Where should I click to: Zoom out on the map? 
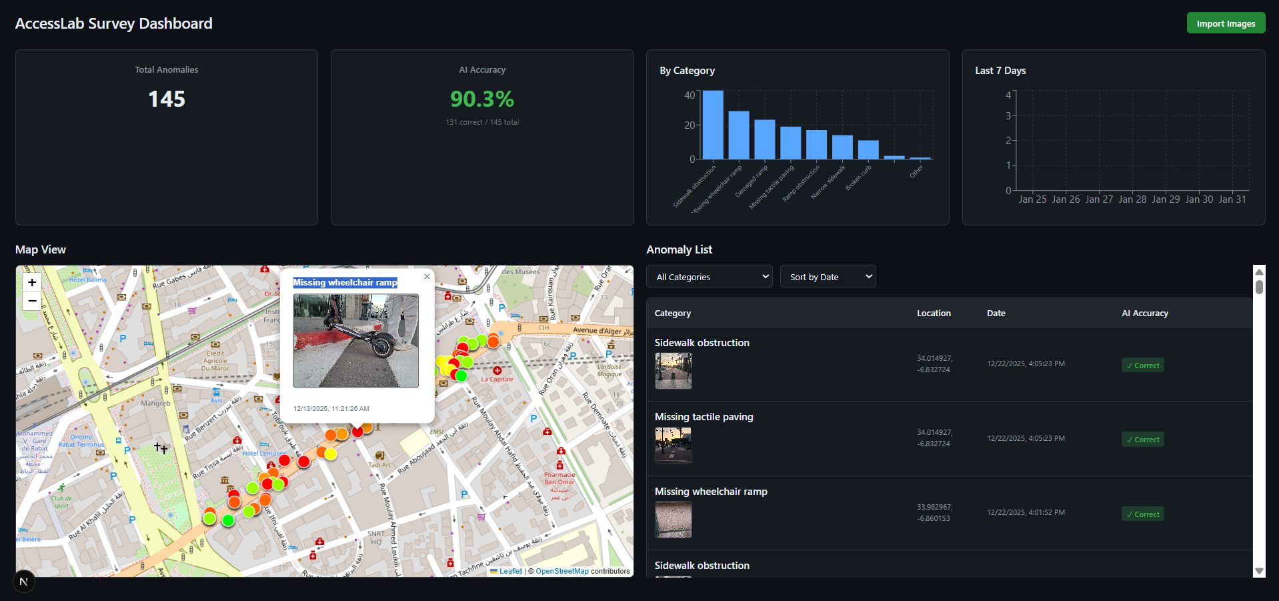pos(32,301)
